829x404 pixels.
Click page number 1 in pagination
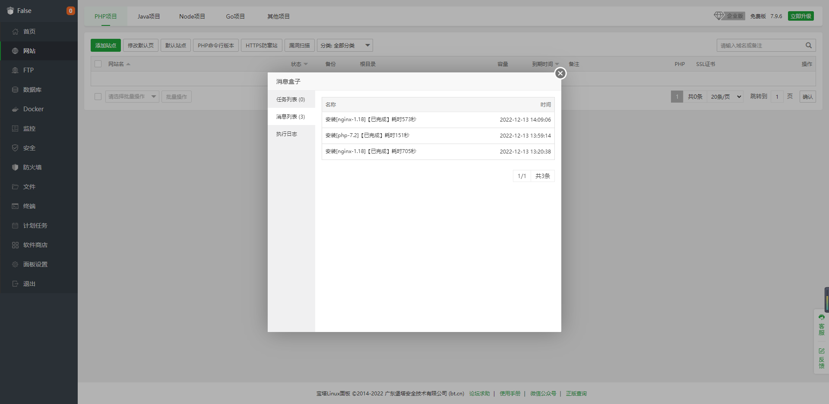point(677,97)
